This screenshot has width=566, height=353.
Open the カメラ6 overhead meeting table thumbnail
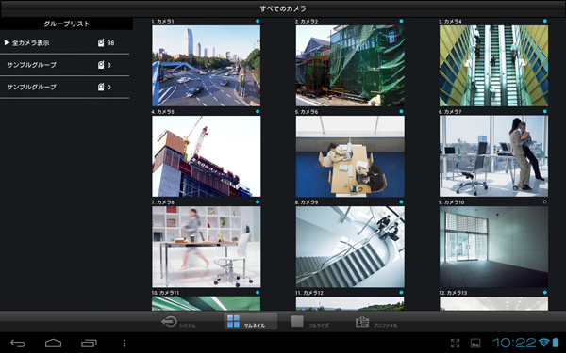350,156
